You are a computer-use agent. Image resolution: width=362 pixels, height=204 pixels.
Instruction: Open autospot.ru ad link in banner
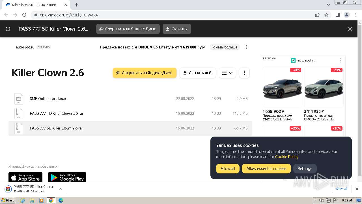point(25,47)
